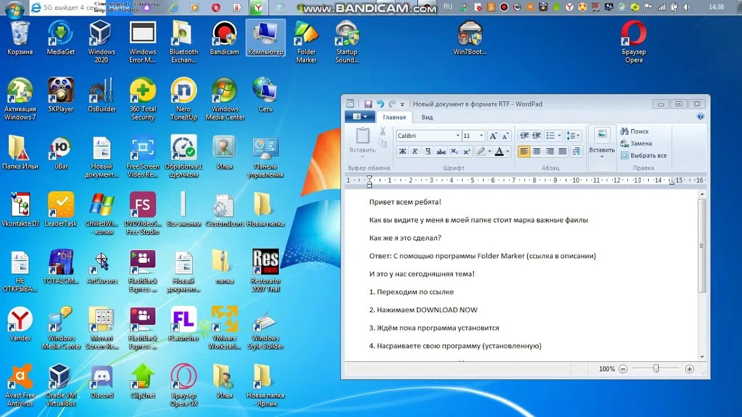Select the Restorator 2007 Trial desktop icon
Screen dimensions: 742x417
click(265, 270)
